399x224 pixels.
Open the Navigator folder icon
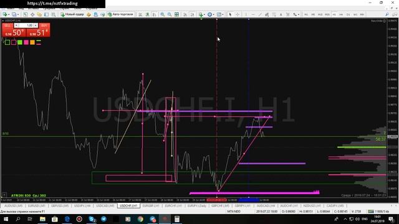(x=39, y=14)
